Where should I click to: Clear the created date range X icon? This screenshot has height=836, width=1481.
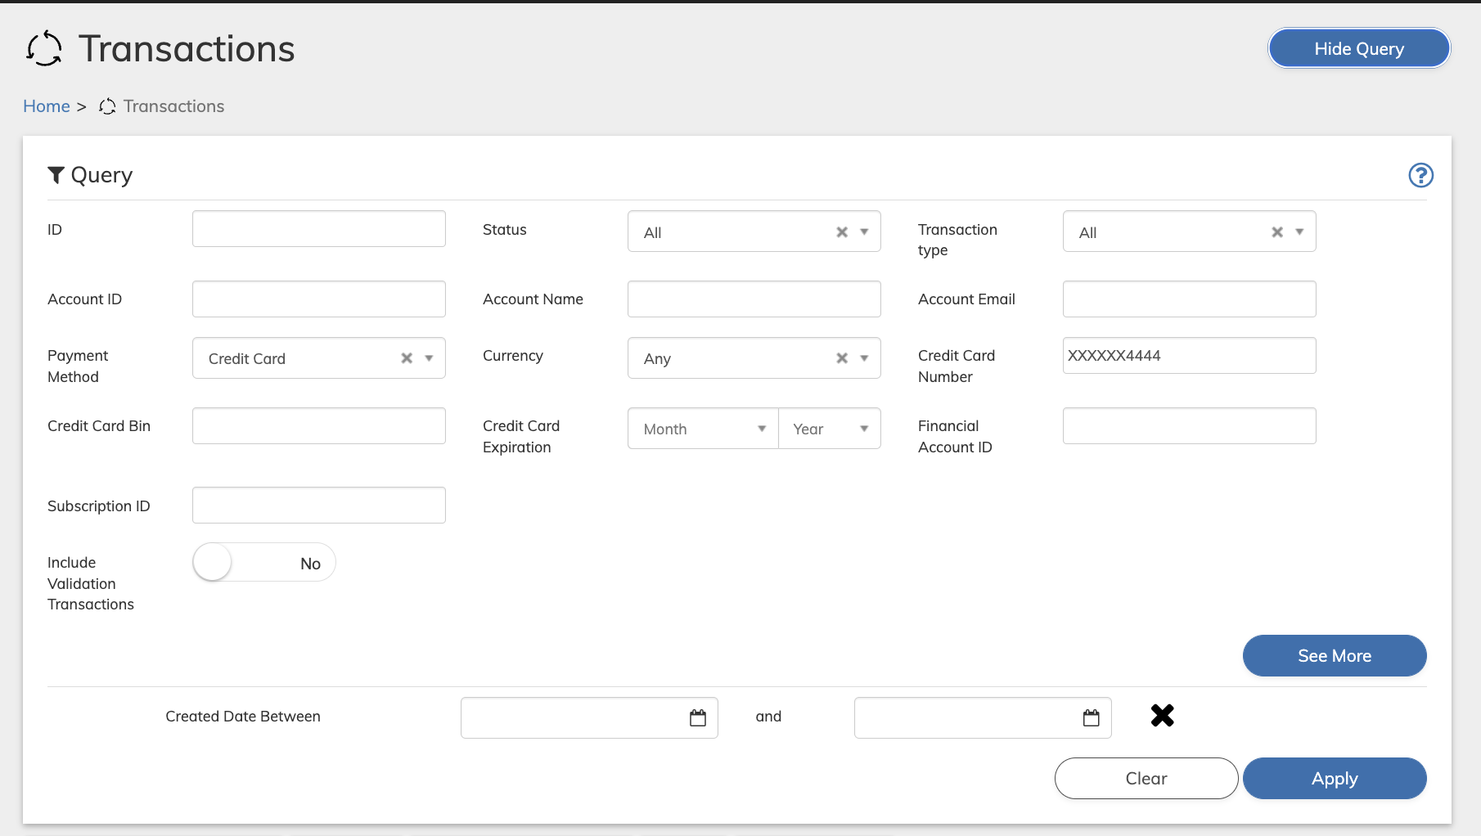[x=1162, y=716]
